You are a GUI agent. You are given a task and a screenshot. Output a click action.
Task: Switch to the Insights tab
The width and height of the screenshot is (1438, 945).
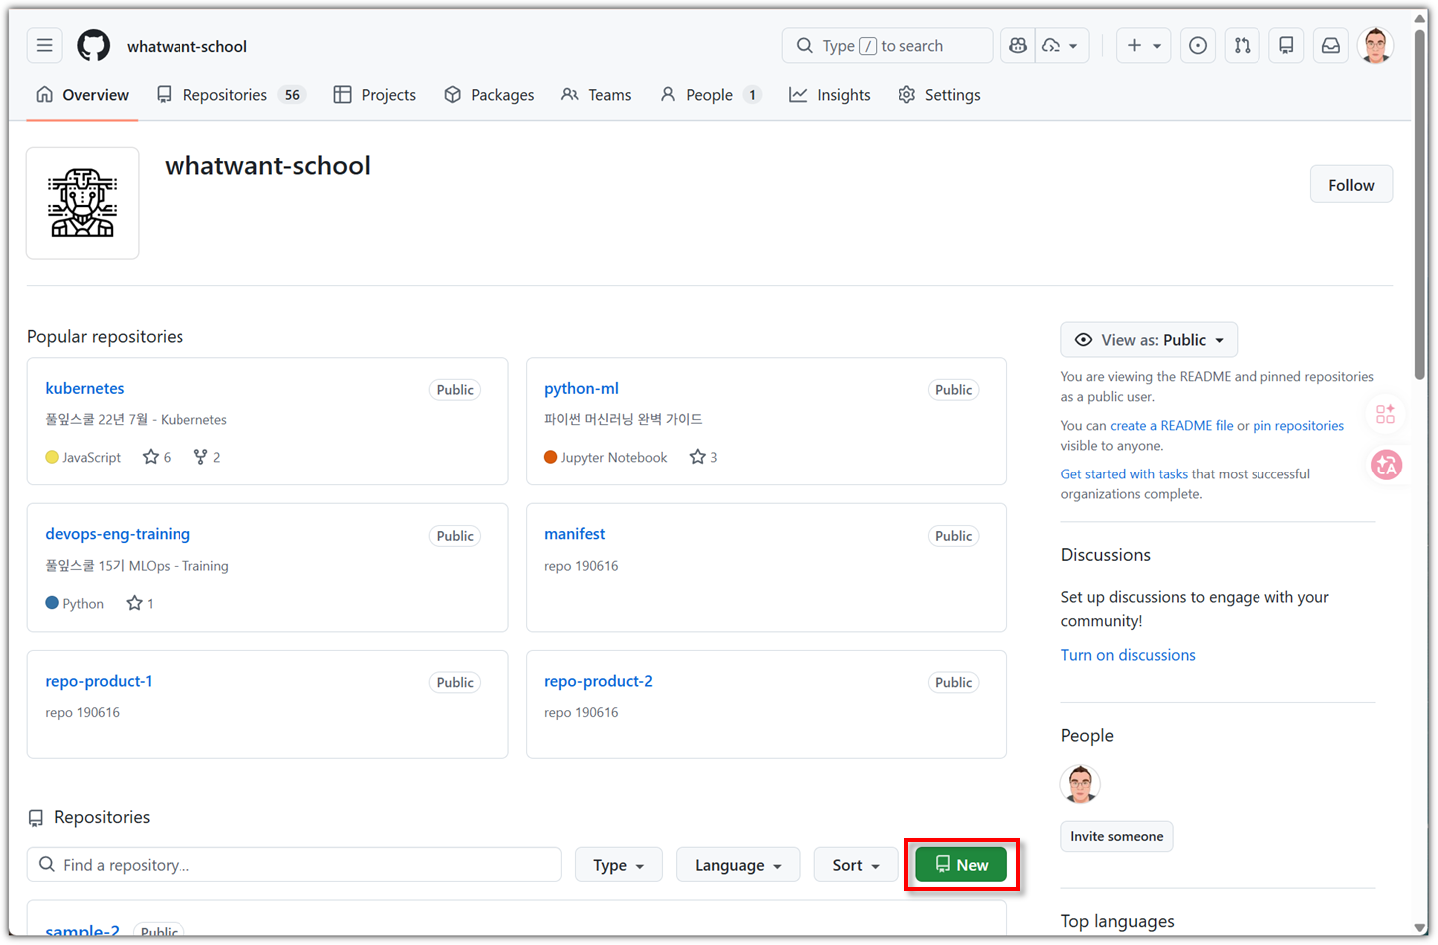830,95
